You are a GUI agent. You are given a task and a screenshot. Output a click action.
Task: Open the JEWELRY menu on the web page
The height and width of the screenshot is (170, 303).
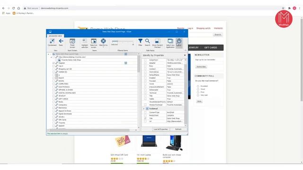[194, 48]
